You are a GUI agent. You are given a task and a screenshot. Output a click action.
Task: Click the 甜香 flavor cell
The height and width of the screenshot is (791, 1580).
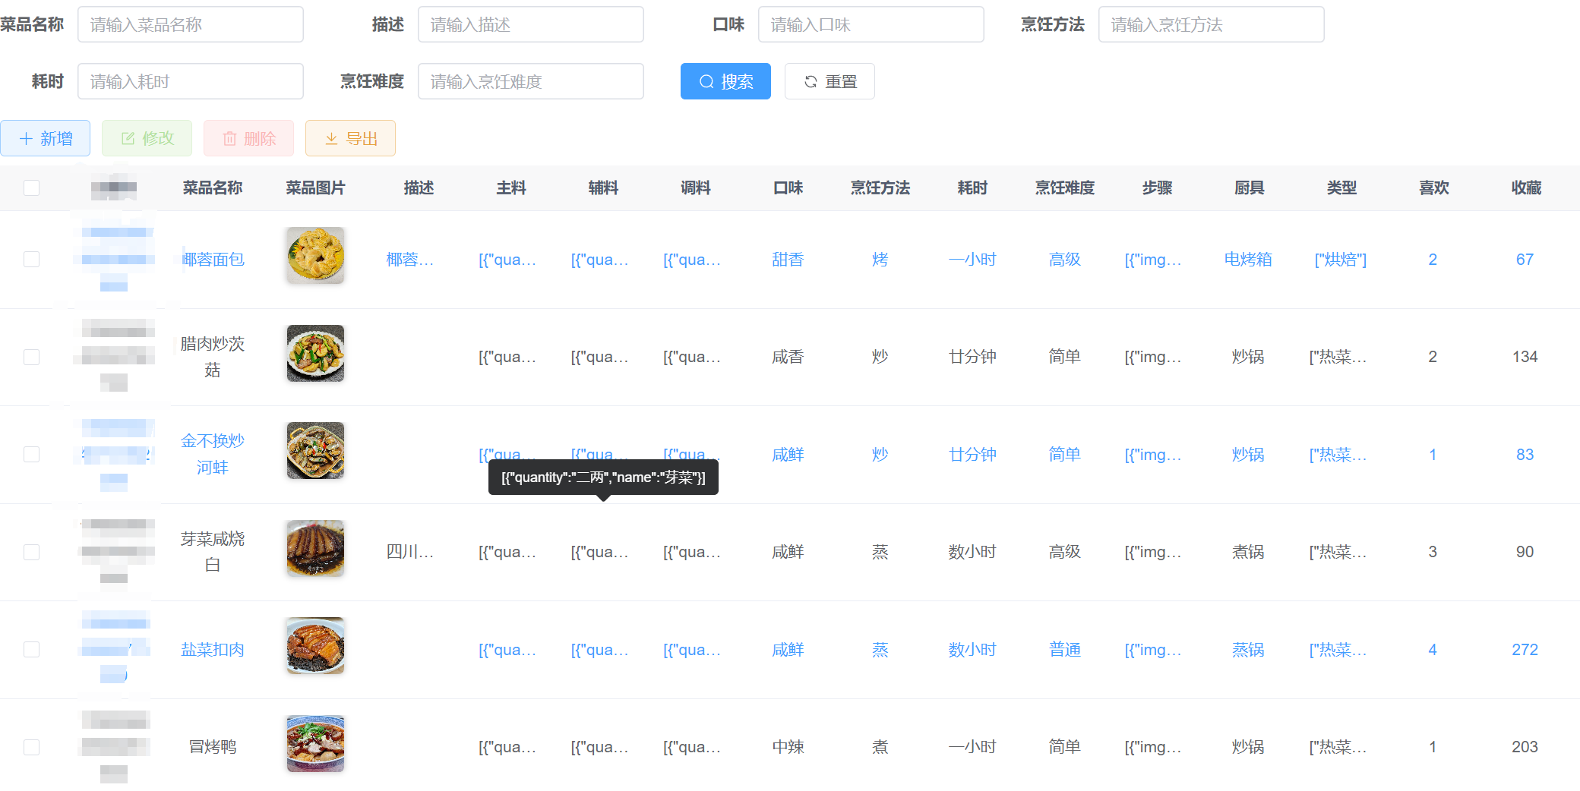(788, 260)
